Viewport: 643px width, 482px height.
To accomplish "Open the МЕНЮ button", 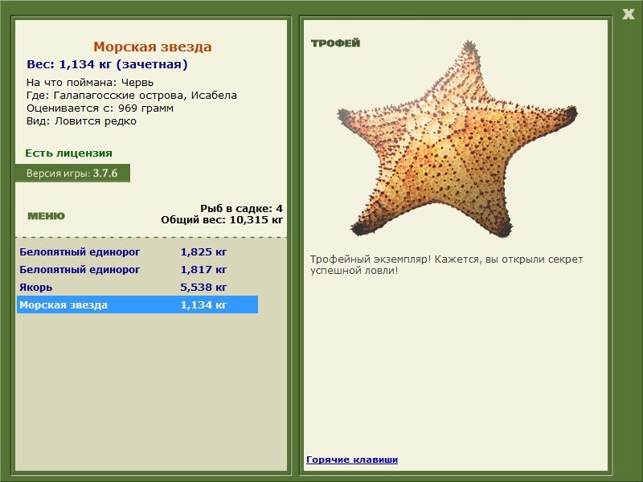I will [46, 216].
